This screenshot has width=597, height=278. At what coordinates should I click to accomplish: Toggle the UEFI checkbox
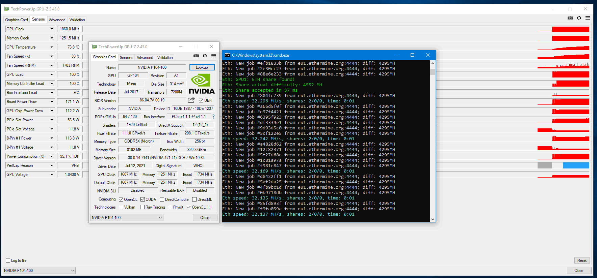(201, 100)
